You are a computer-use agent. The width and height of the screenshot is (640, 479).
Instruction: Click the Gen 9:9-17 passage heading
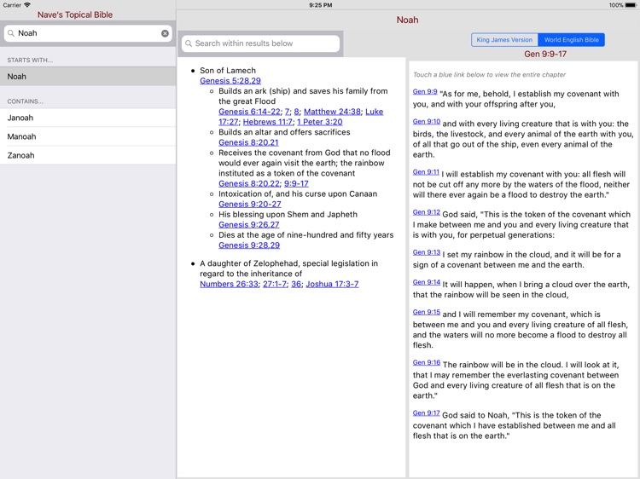[x=545, y=55]
